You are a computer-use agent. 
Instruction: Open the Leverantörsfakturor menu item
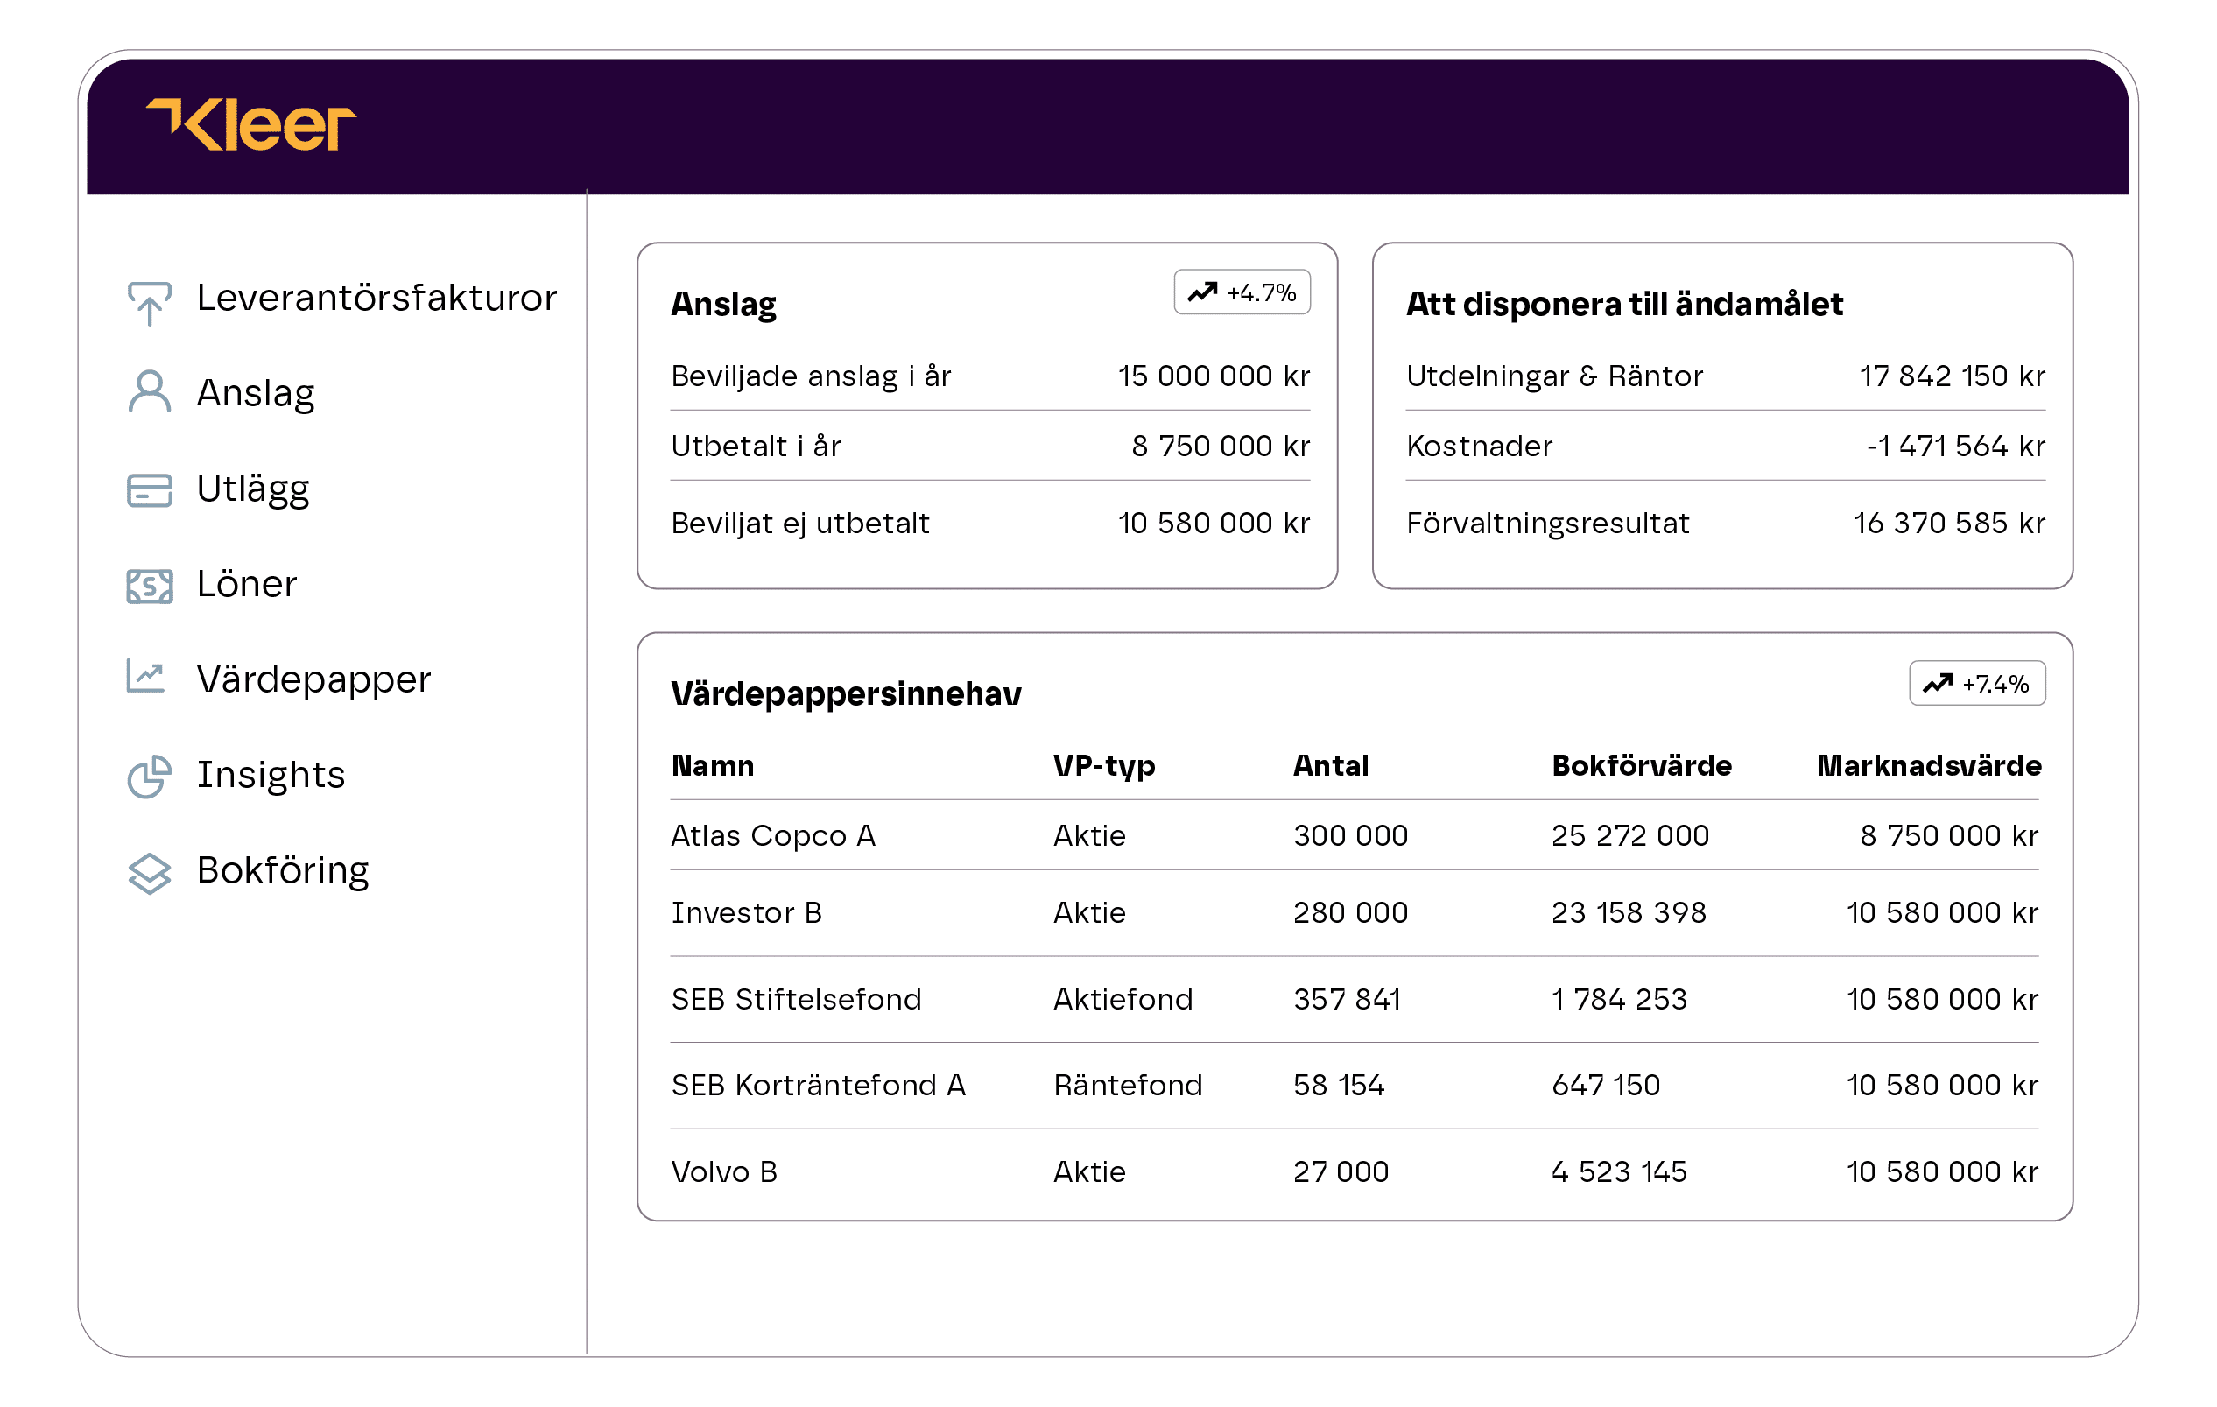(376, 299)
